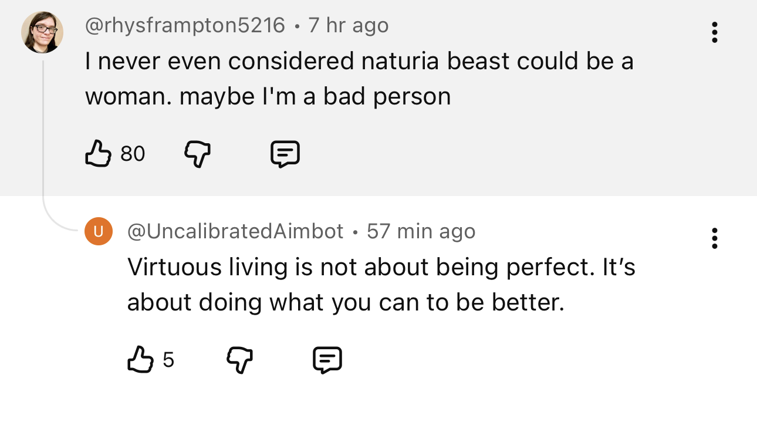This screenshot has height=432, width=757.
Task: Reply to the @rhysframpton5216 comment
Action: tap(285, 154)
